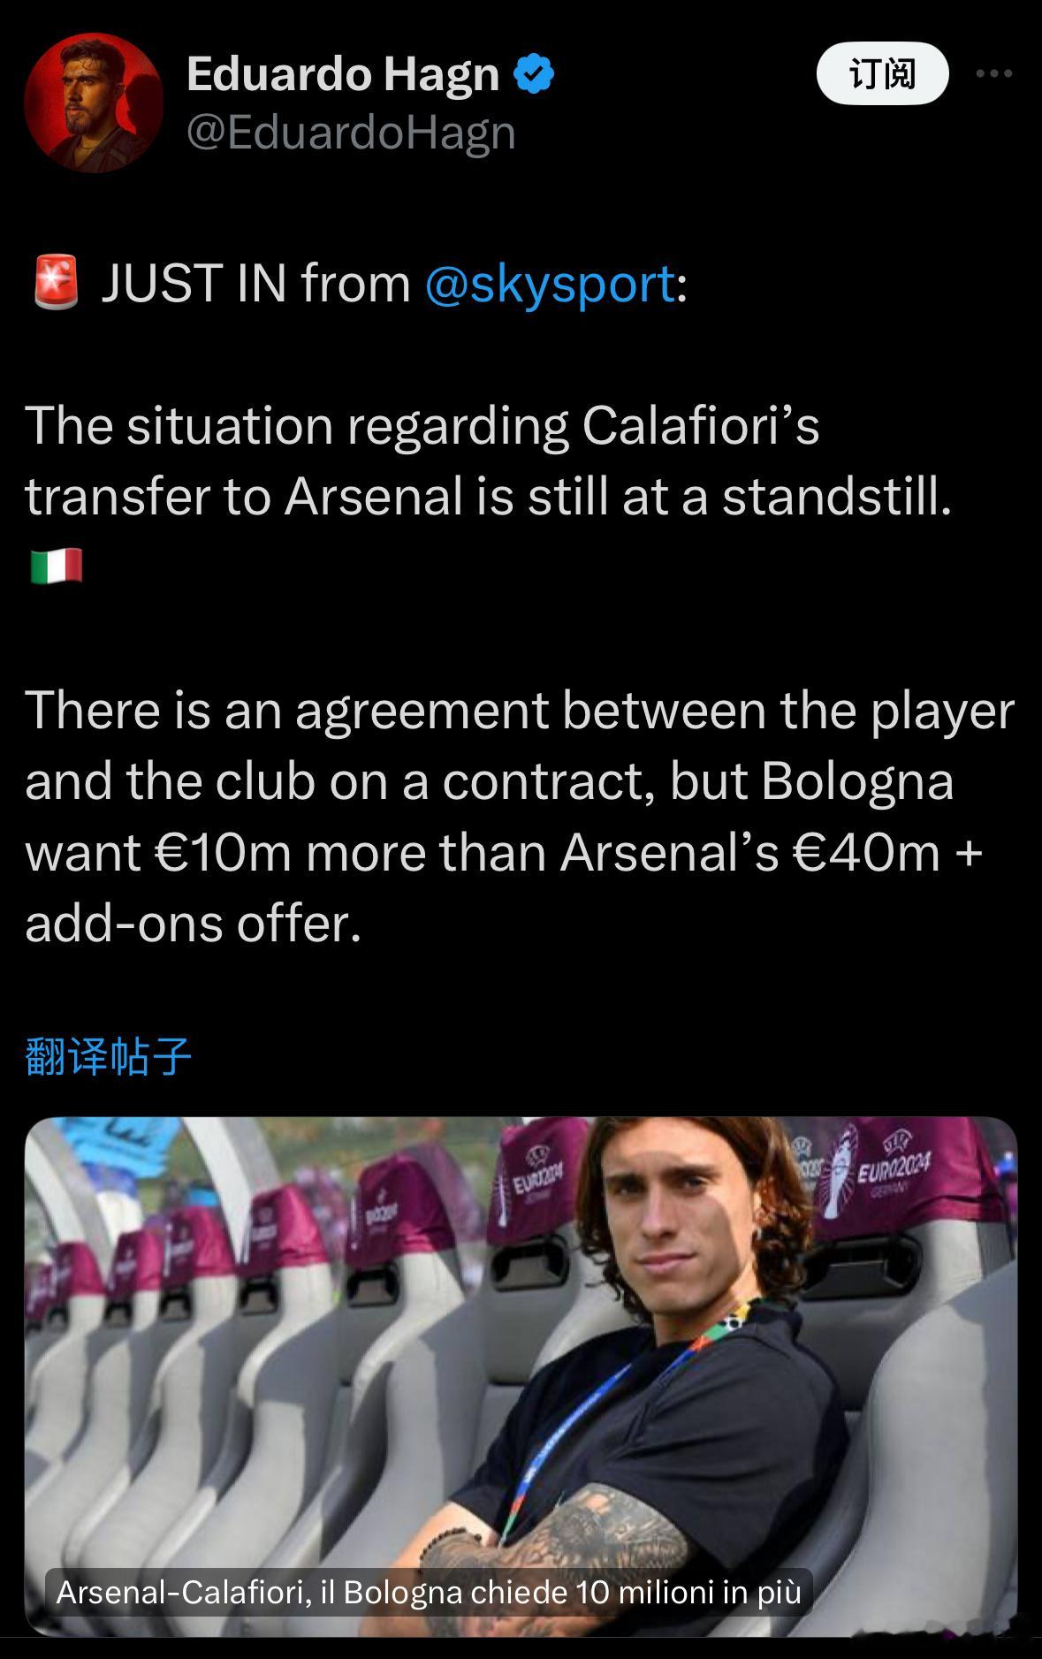
Task: Tap the 订阅 subscribe button
Action: (882, 74)
